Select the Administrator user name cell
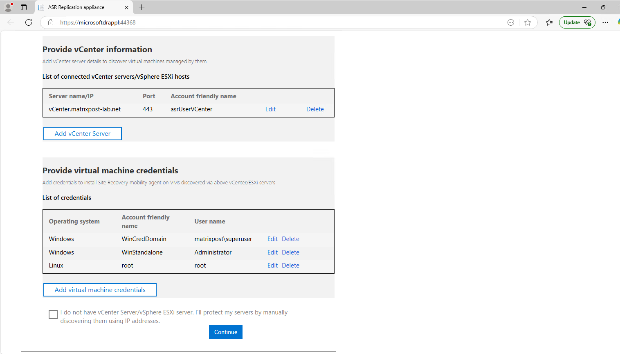 point(213,252)
